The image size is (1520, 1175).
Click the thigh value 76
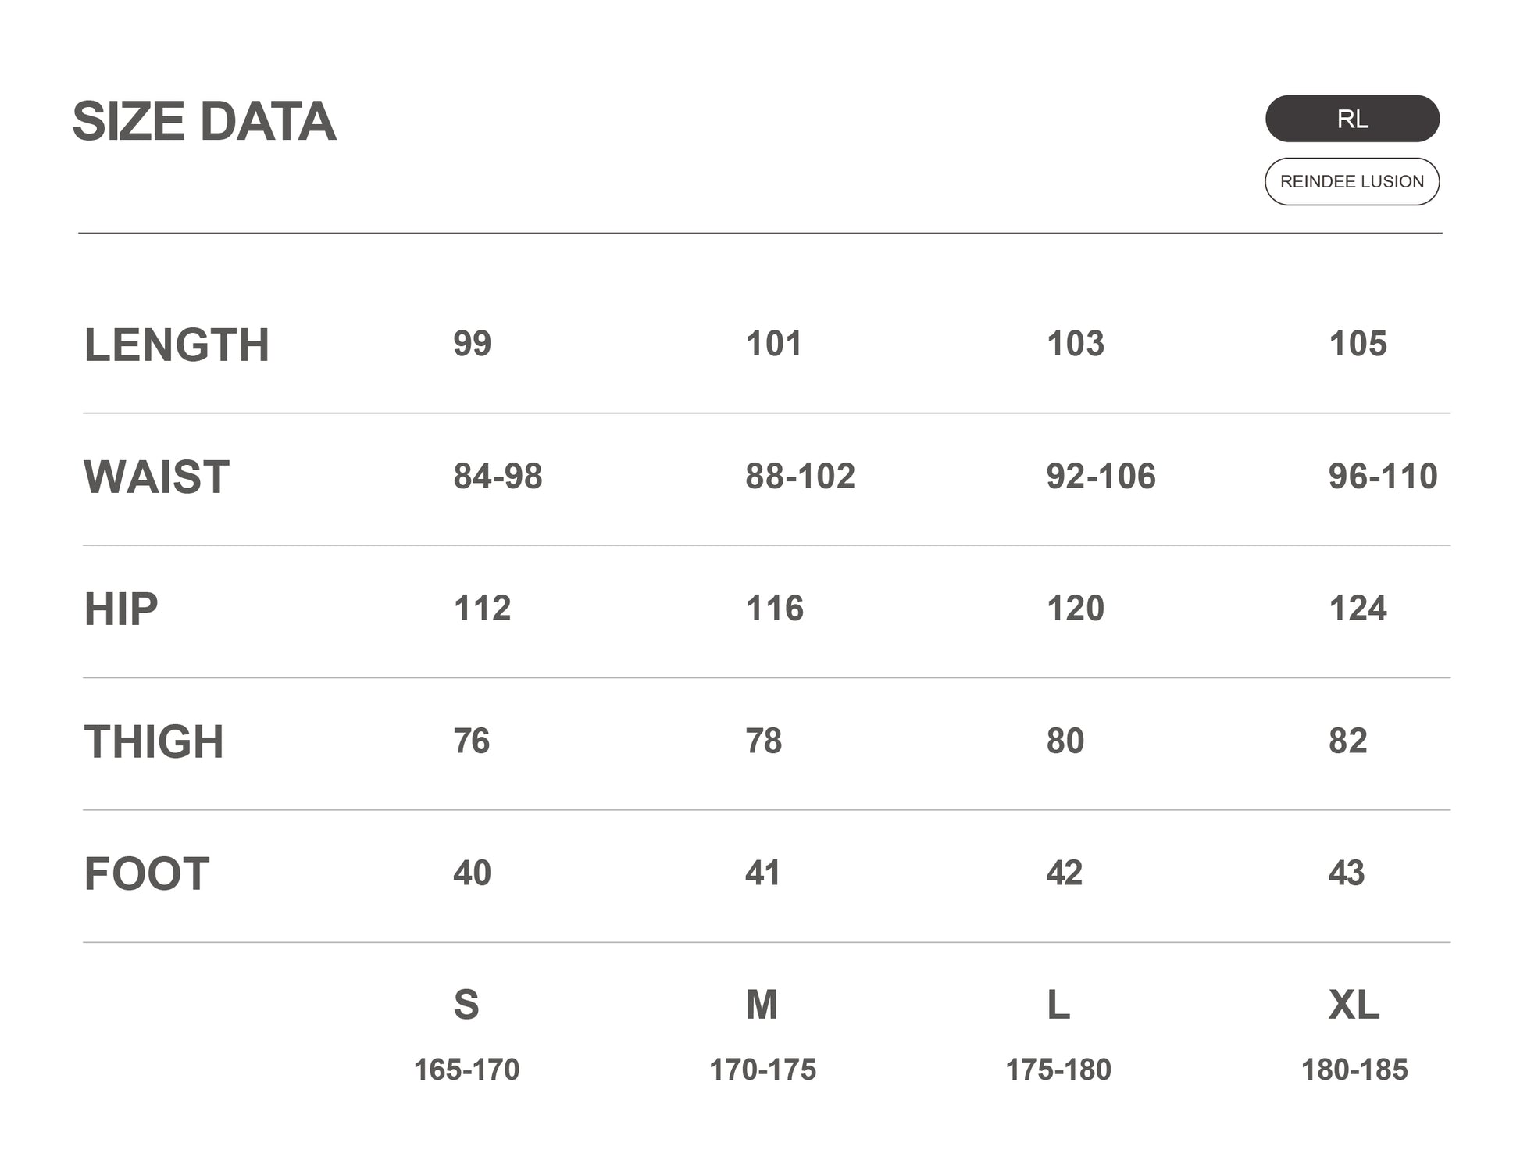pos(471,741)
